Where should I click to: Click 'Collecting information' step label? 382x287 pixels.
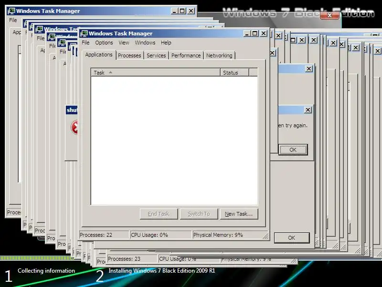click(46, 271)
